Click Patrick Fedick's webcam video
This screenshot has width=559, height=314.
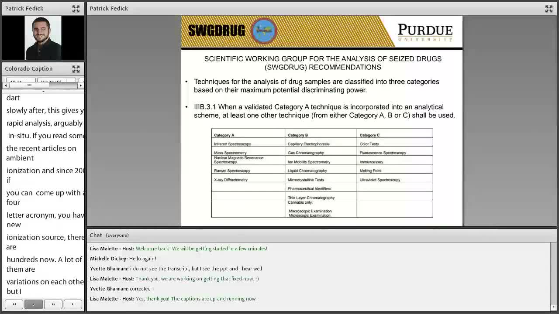tap(43, 38)
